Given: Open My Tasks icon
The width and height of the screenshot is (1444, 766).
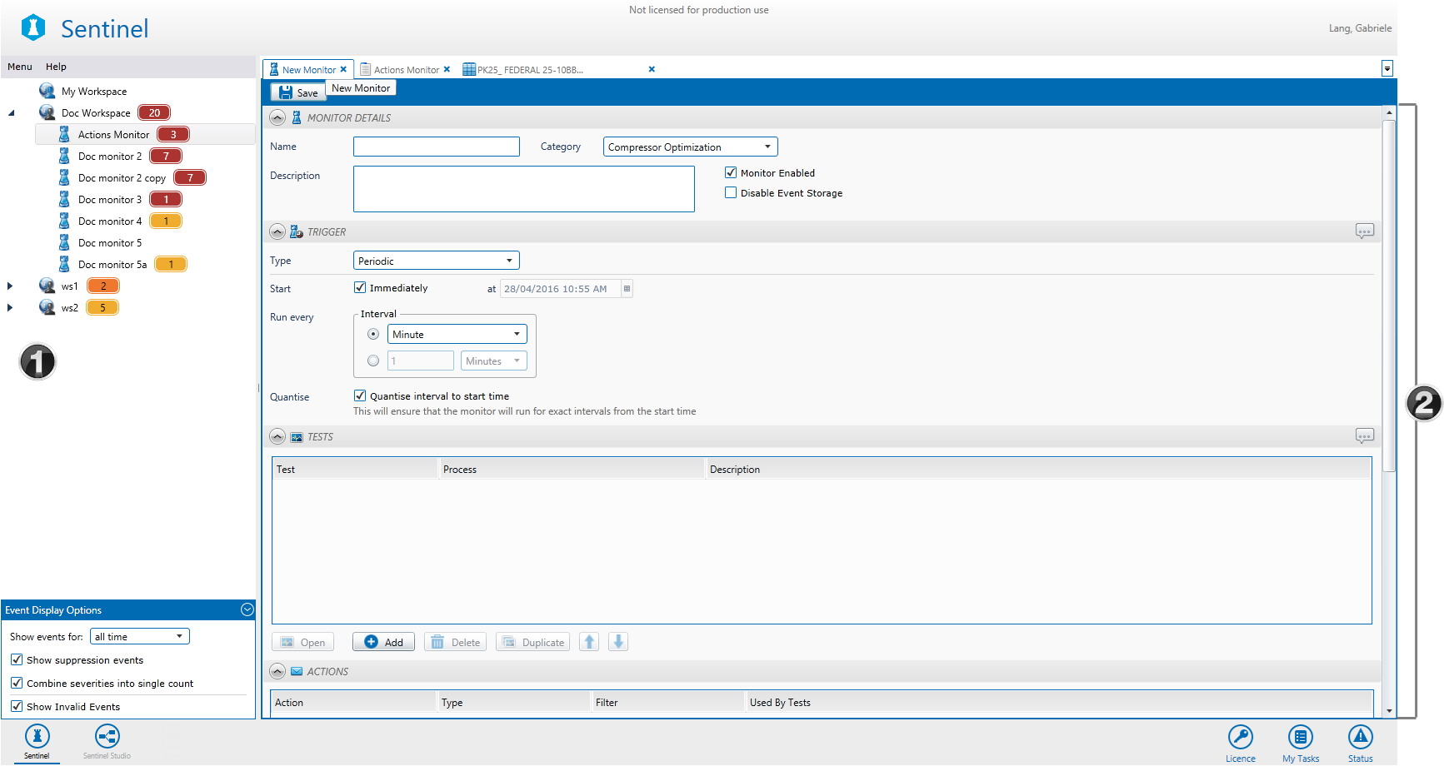Looking at the screenshot, I should (x=1300, y=738).
